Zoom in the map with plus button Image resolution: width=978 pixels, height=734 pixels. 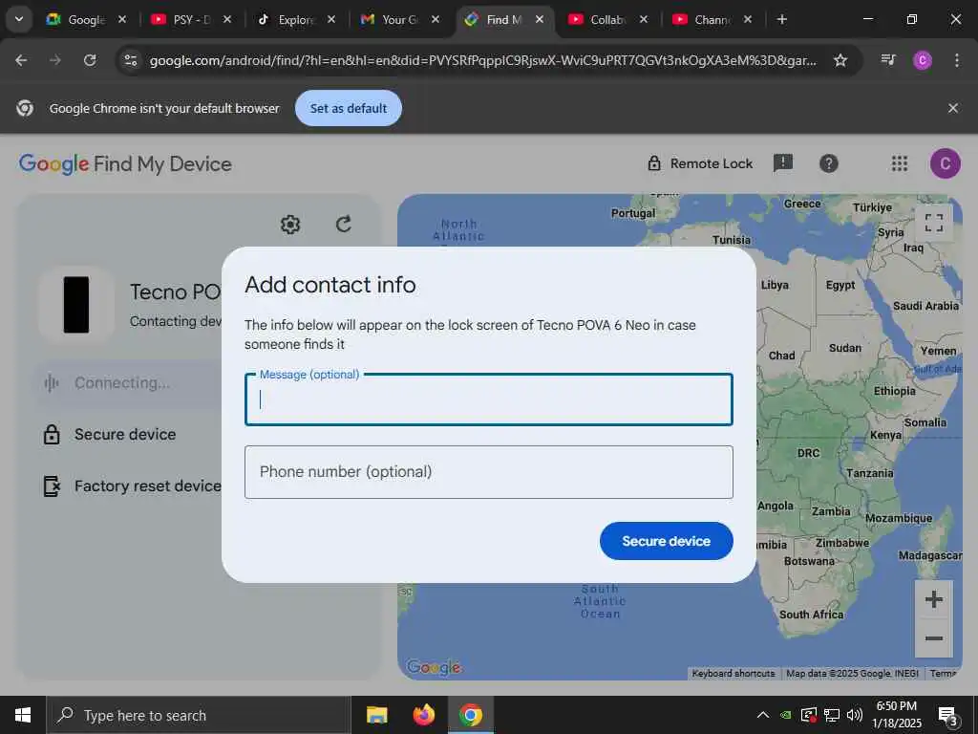tap(934, 600)
